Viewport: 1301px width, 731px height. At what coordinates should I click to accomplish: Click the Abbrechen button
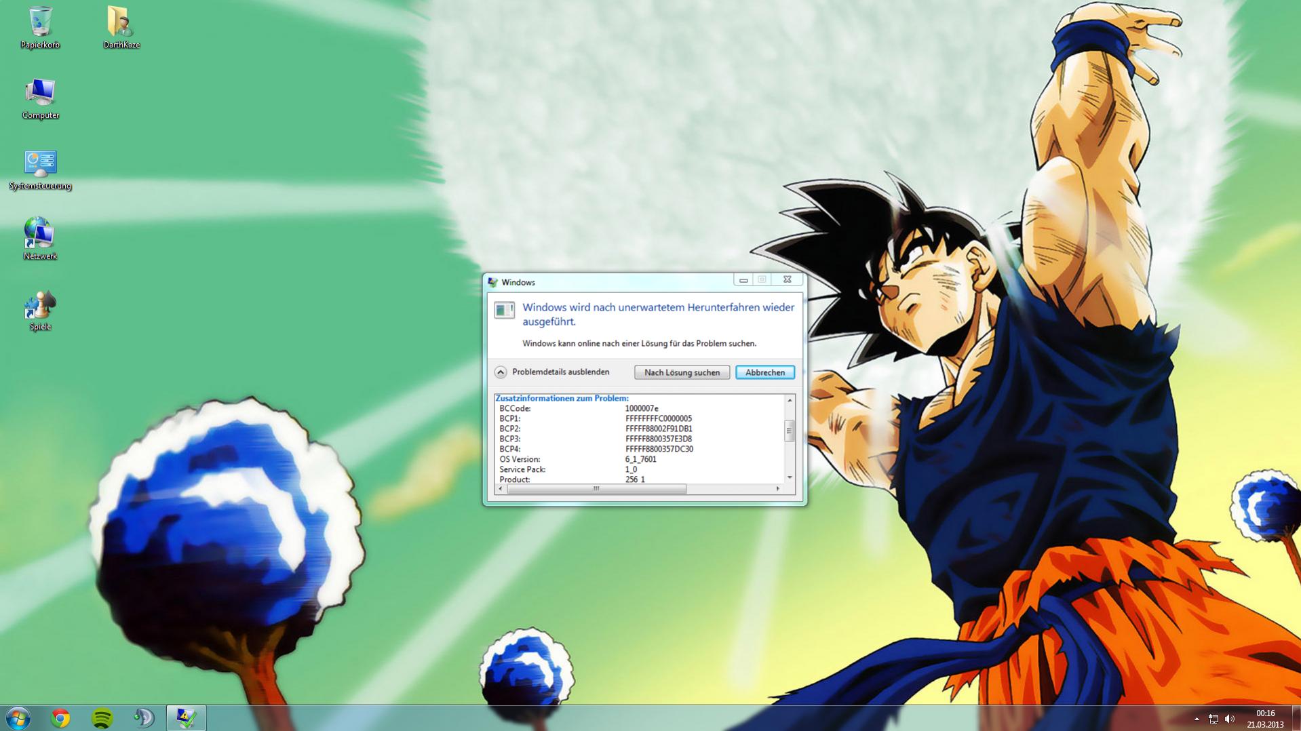tap(765, 372)
